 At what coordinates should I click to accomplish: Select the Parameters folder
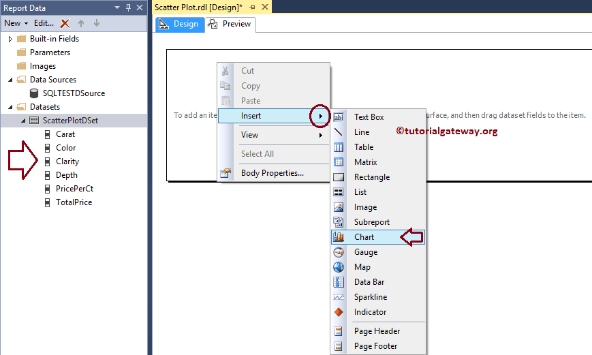tap(50, 52)
